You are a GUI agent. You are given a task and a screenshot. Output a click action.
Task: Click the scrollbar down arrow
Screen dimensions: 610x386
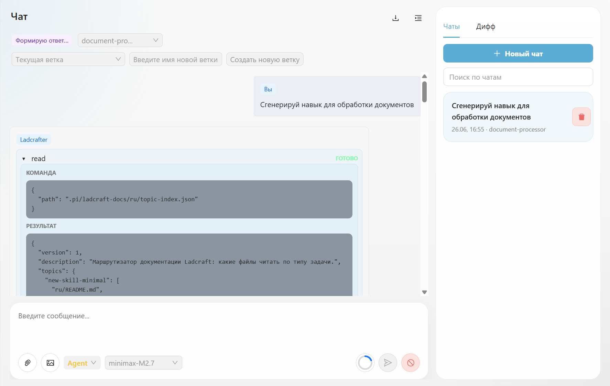424,292
